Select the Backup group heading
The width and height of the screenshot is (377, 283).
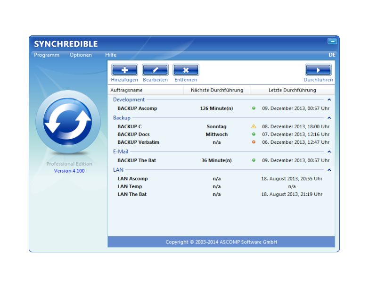pos(122,118)
